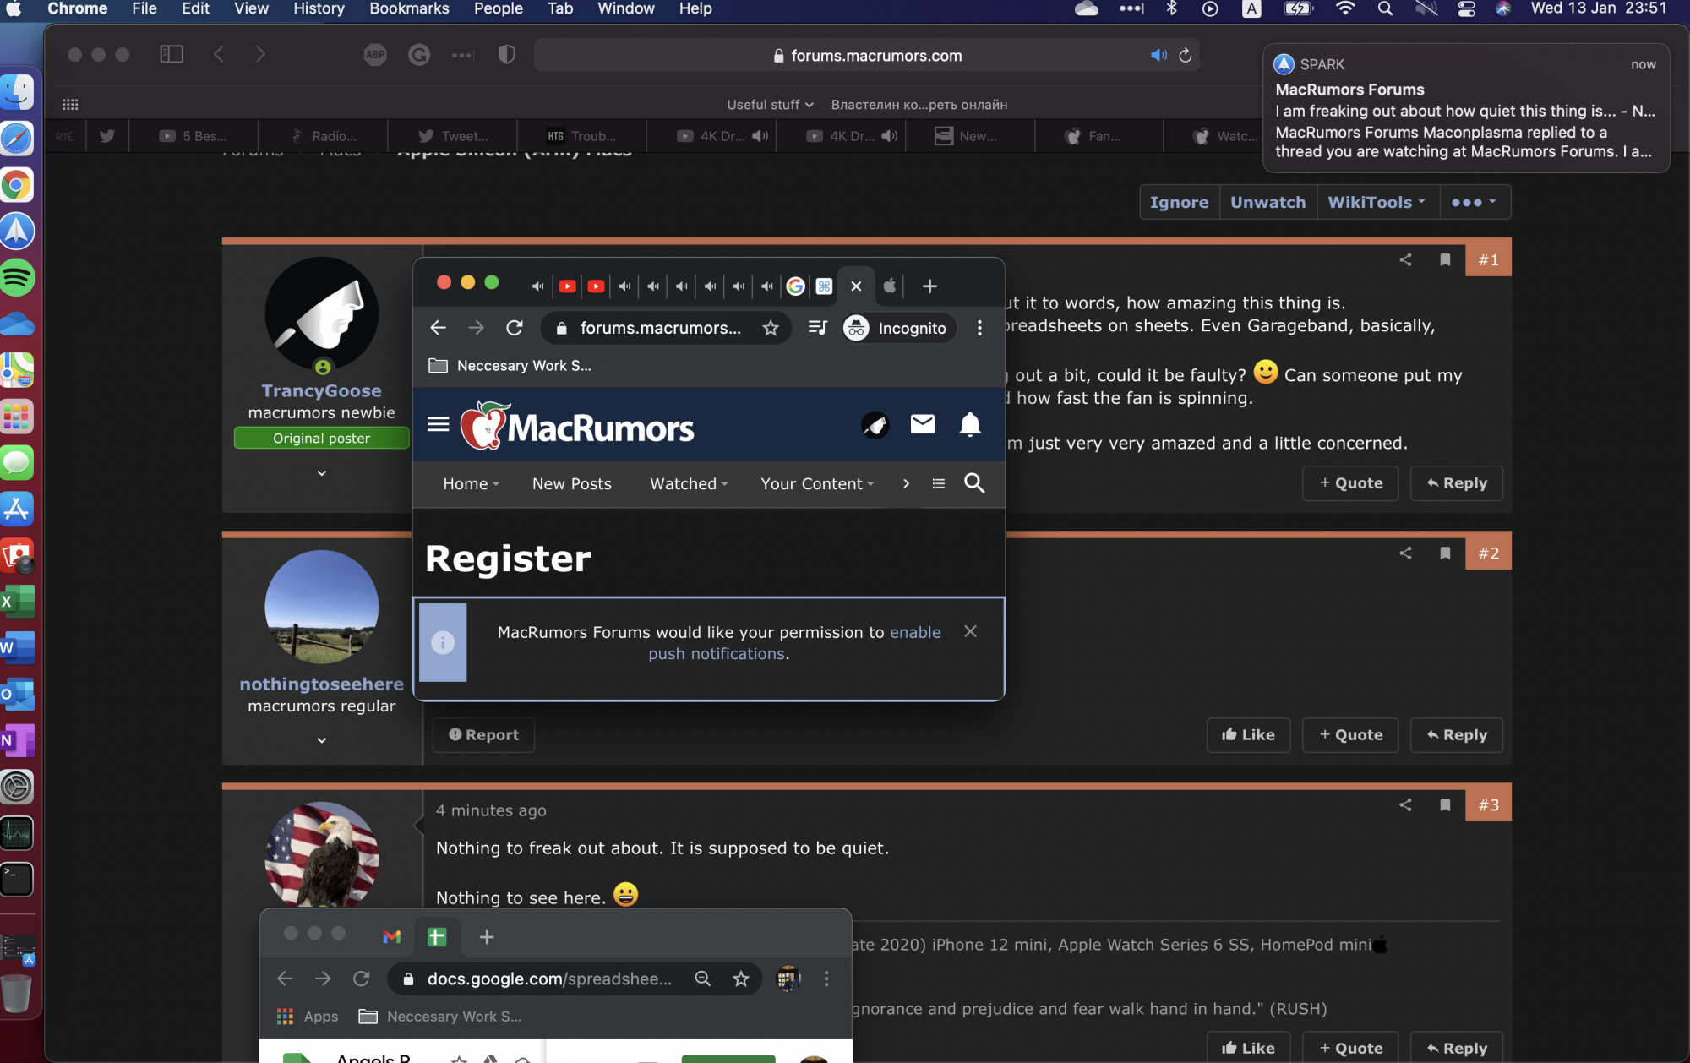Click the enable push notifications link

(x=795, y=643)
